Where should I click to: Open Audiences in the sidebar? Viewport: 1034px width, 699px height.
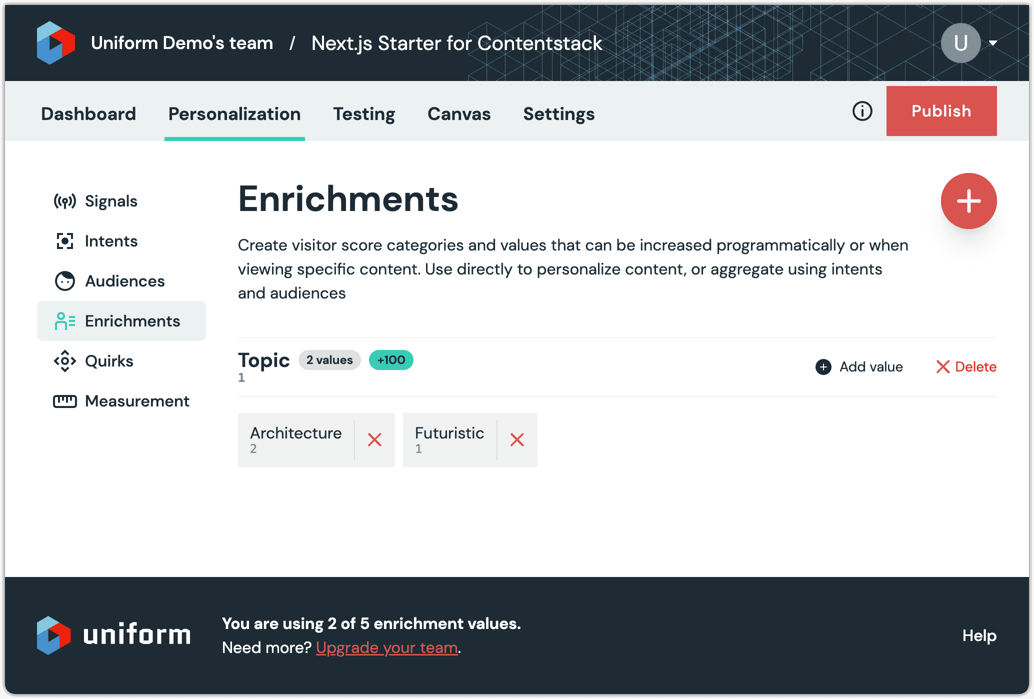[124, 281]
